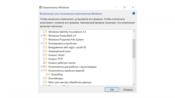The width and height of the screenshot is (175, 98).
Task: Select Мост для центра обработки данных label
Action: point(70,82)
